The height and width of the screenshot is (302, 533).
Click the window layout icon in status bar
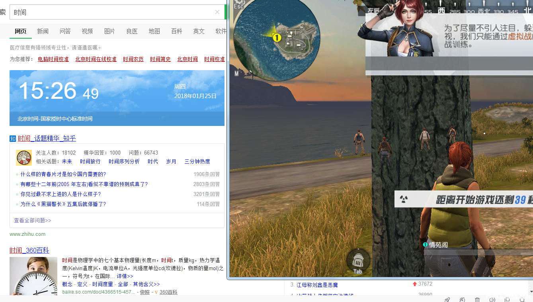507,300
